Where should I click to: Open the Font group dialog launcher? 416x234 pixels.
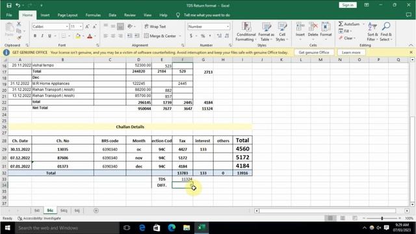point(97,45)
